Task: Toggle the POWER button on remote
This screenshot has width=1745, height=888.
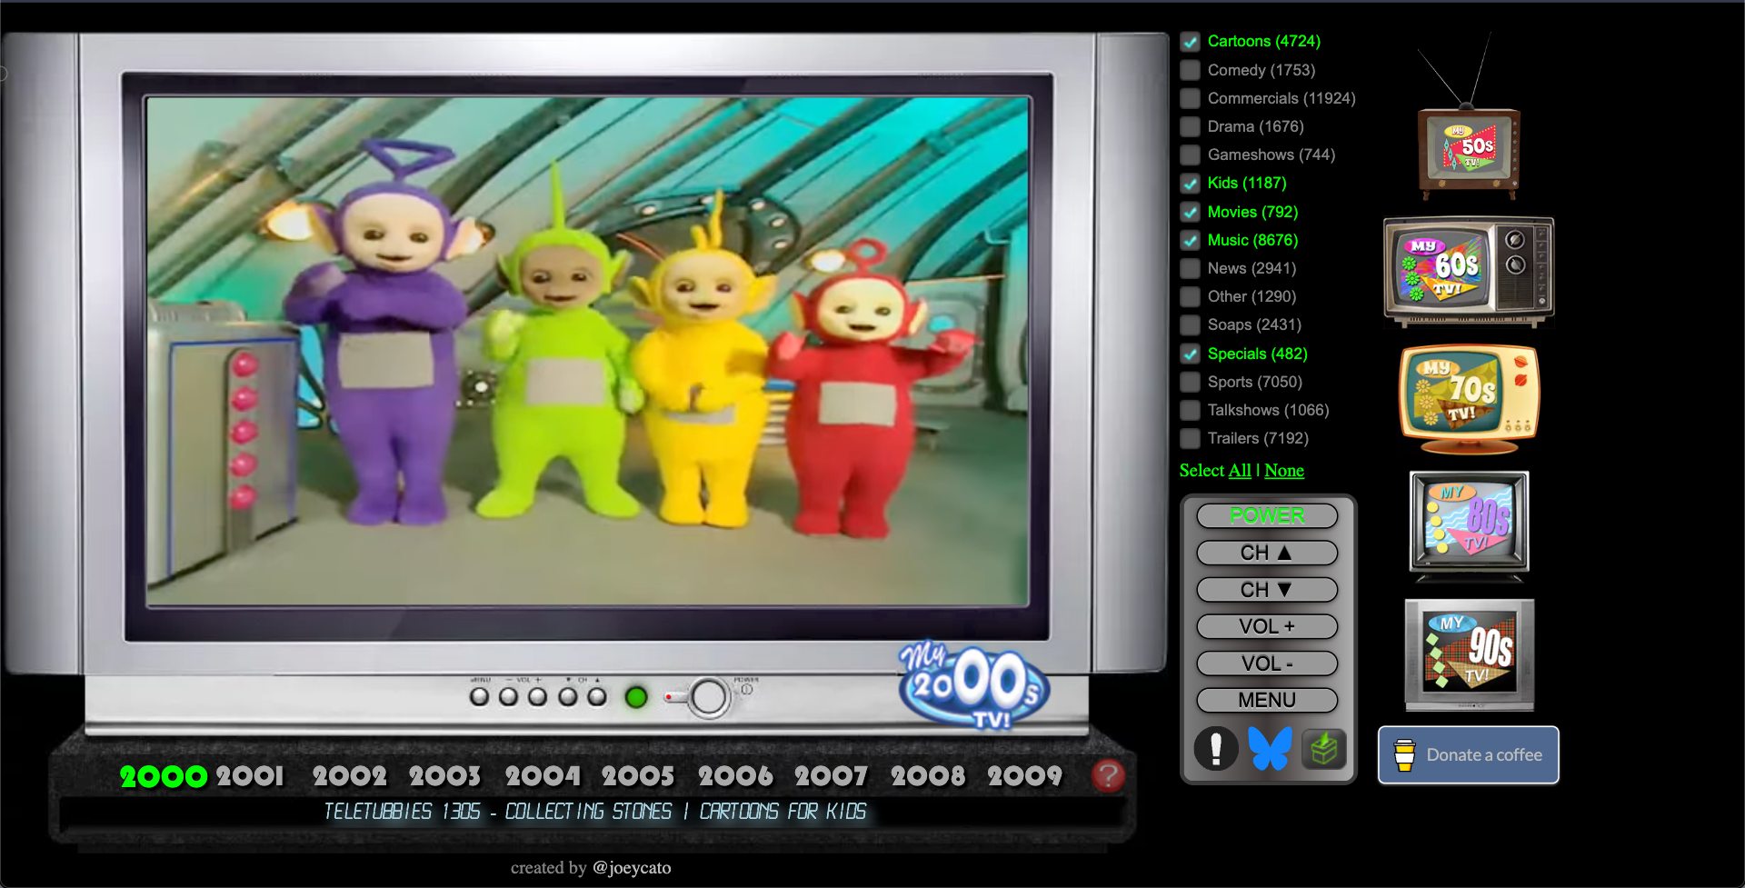Action: pyautogui.click(x=1267, y=515)
